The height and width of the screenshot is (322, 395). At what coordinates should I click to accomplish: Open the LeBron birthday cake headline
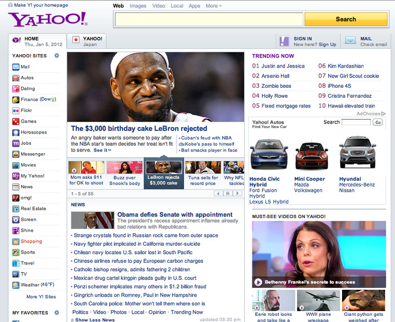coord(139,128)
